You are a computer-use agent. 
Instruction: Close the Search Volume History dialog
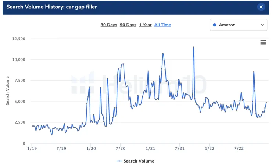(261, 7)
